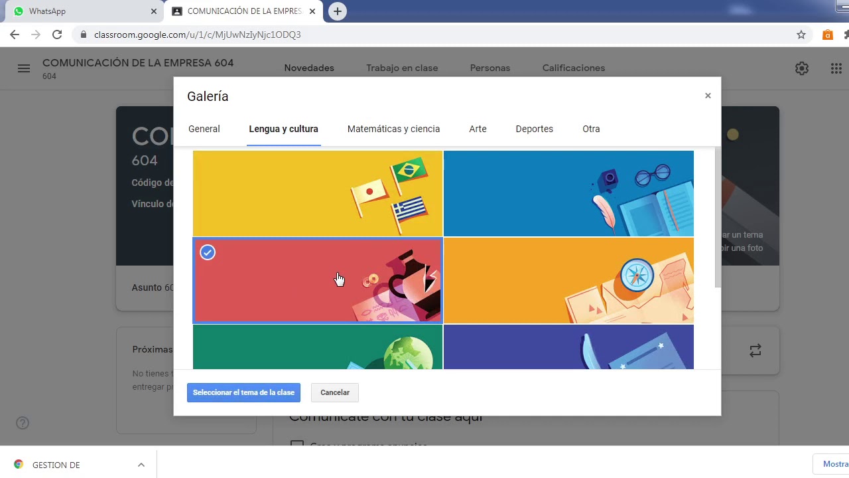Open the Classroom hamburger main menu
This screenshot has height=478, width=849.
tap(24, 68)
